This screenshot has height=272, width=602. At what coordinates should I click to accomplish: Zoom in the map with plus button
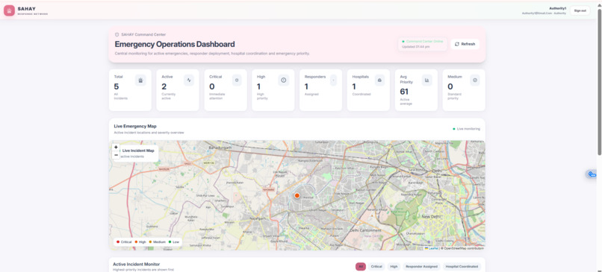116,147
